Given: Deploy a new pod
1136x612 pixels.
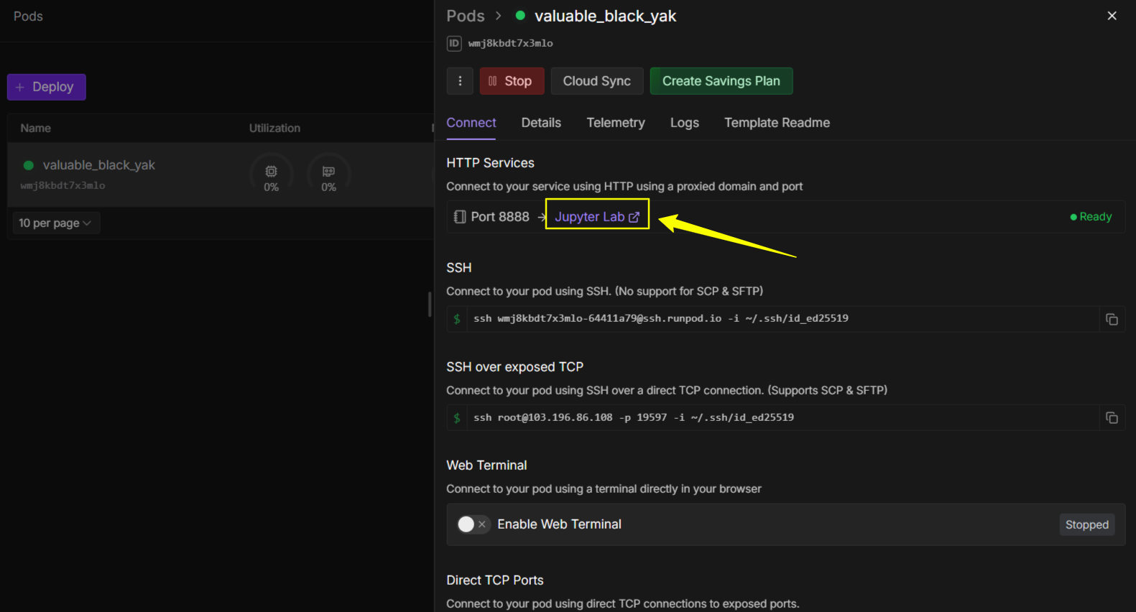Looking at the screenshot, I should 47,87.
